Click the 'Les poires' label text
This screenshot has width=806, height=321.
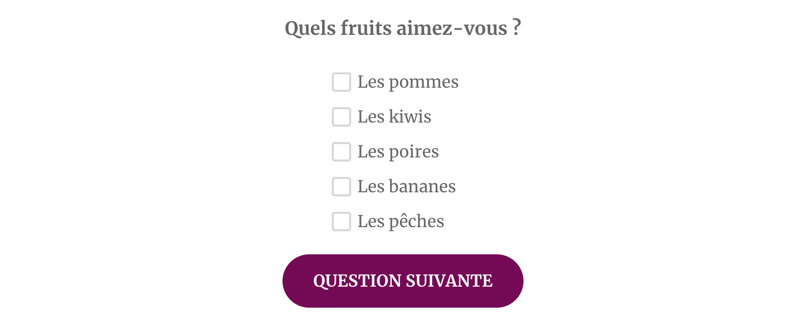coord(398,152)
